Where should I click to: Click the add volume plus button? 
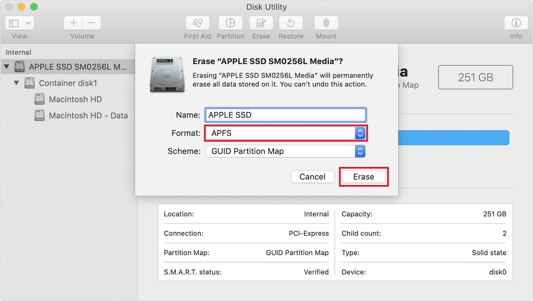73,23
